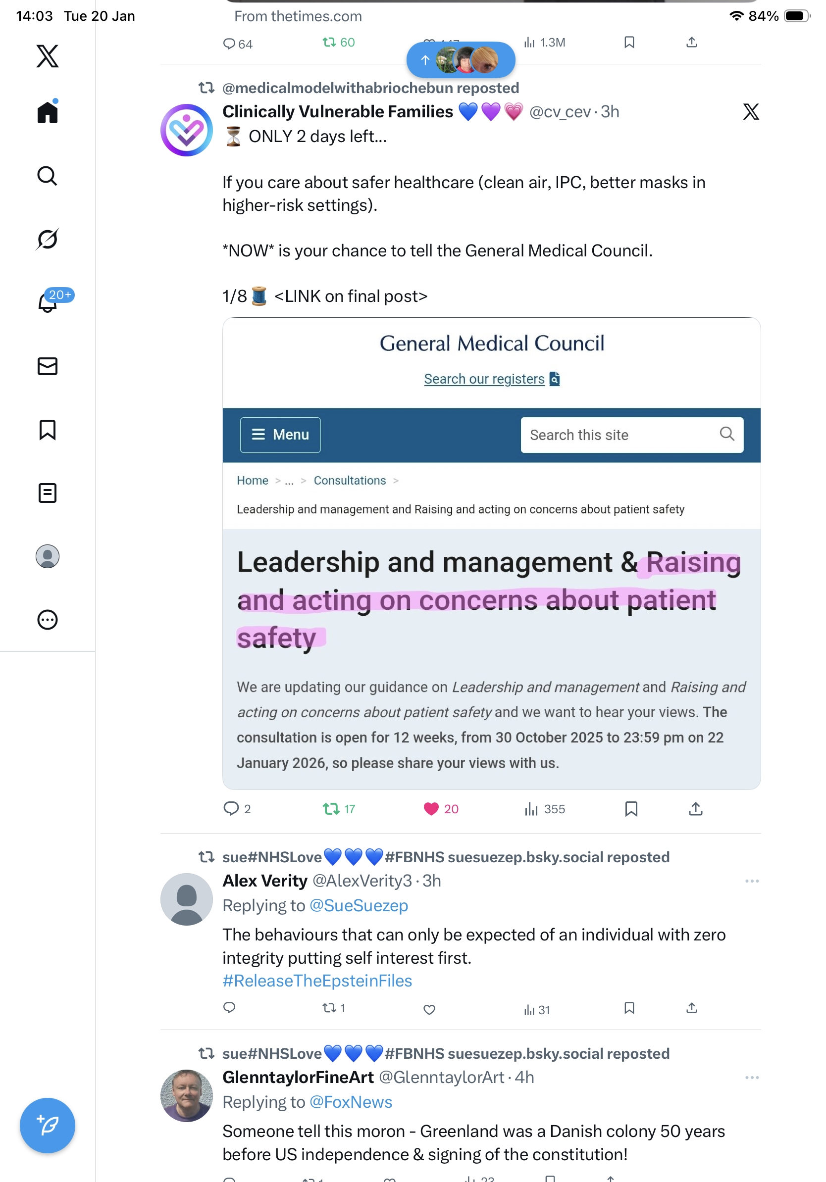The width and height of the screenshot is (826, 1182).
Task: Open Bookmarks from the sidebar
Action: (x=48, y=430)
